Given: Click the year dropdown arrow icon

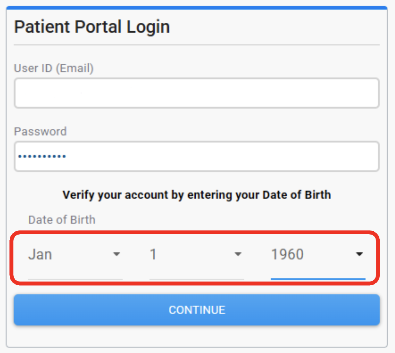Looking at the screenshot, I should coord(359,254).
